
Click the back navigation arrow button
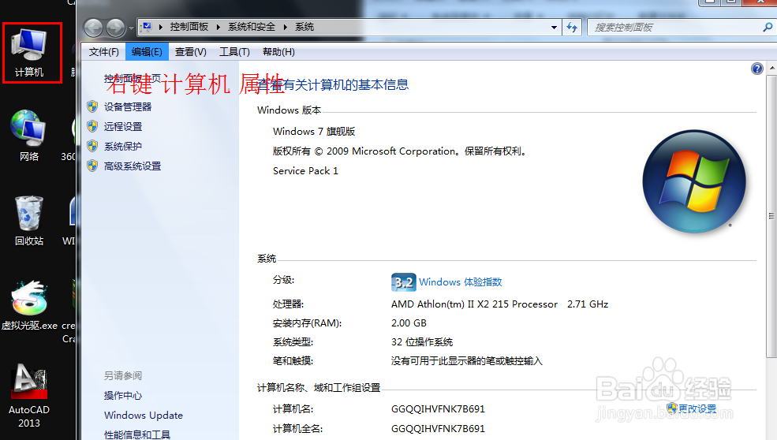pos(93,28)
